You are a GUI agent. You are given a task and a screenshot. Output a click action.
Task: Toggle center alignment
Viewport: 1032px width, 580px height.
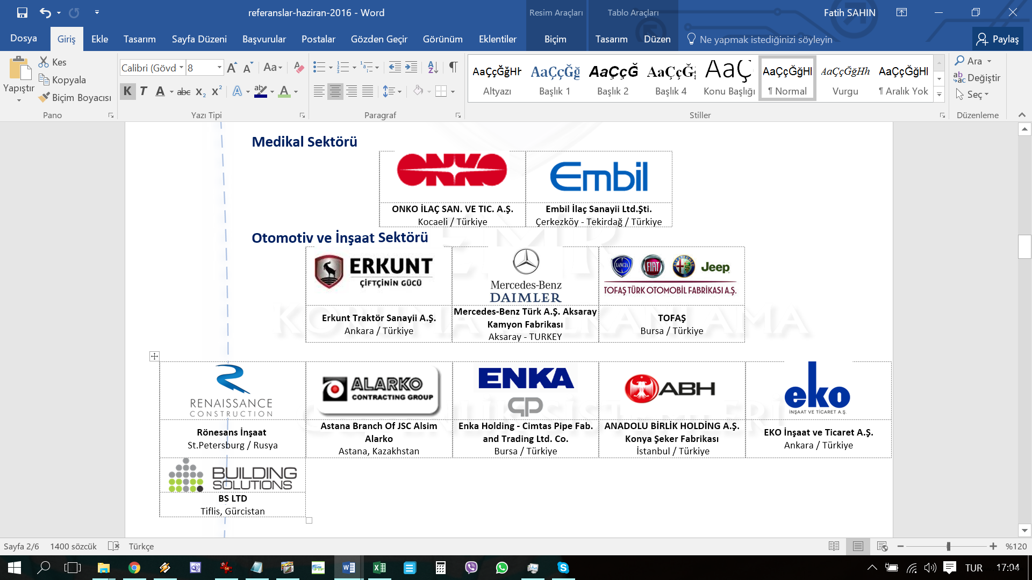pyautogui.click(x=335, y=92)
